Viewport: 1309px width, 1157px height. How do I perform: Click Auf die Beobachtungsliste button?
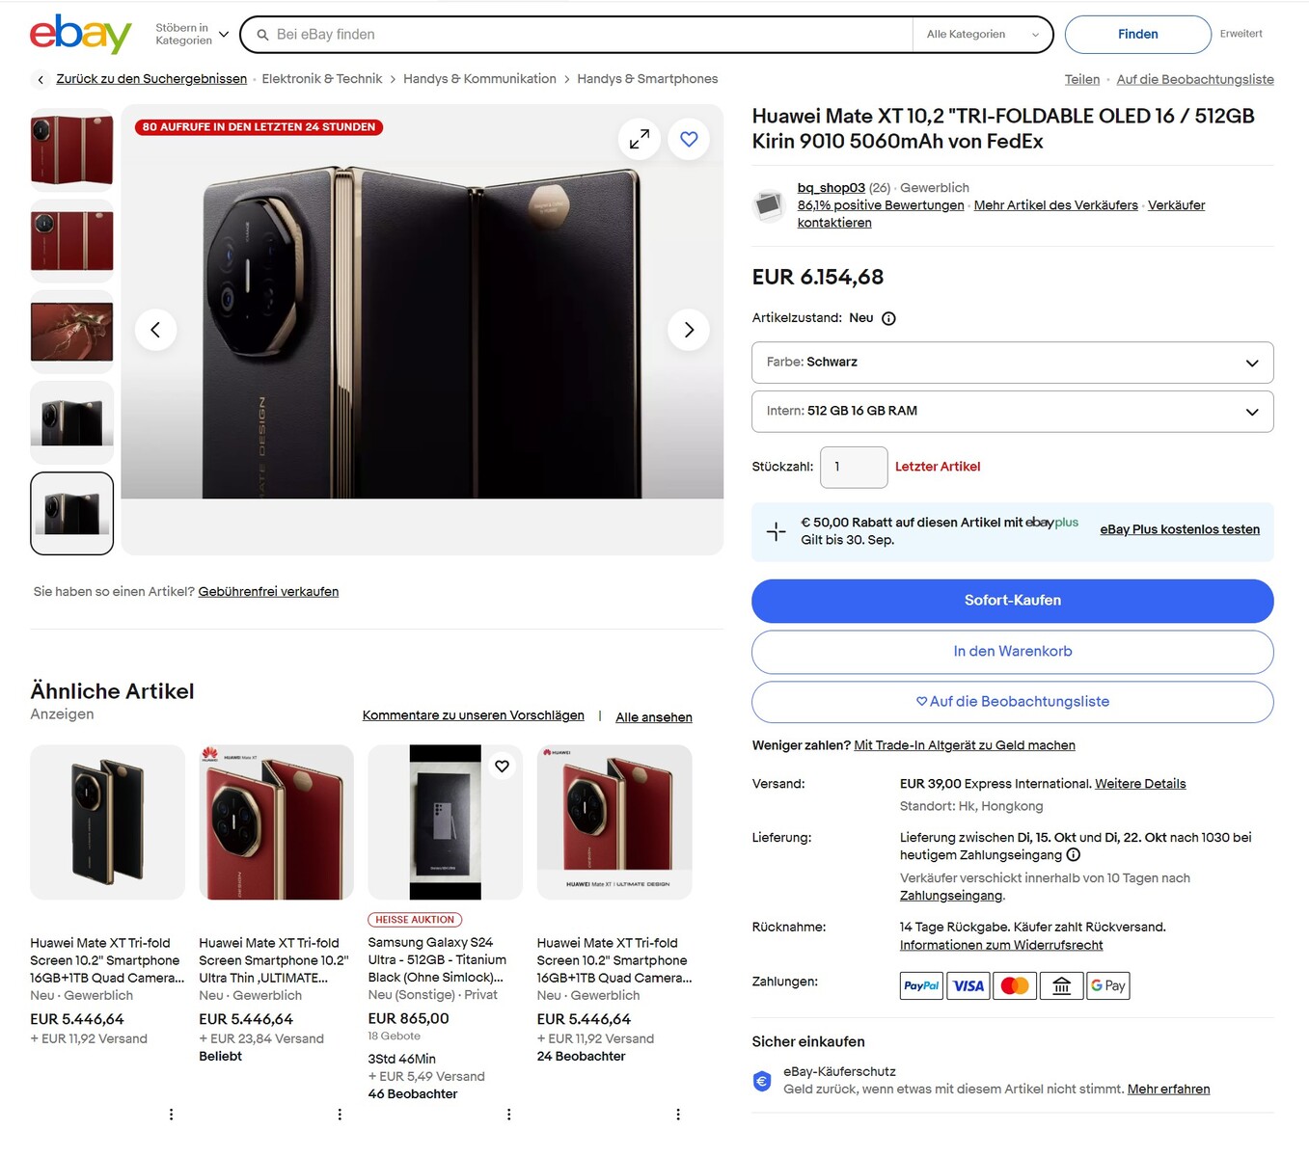point(1012,702)
